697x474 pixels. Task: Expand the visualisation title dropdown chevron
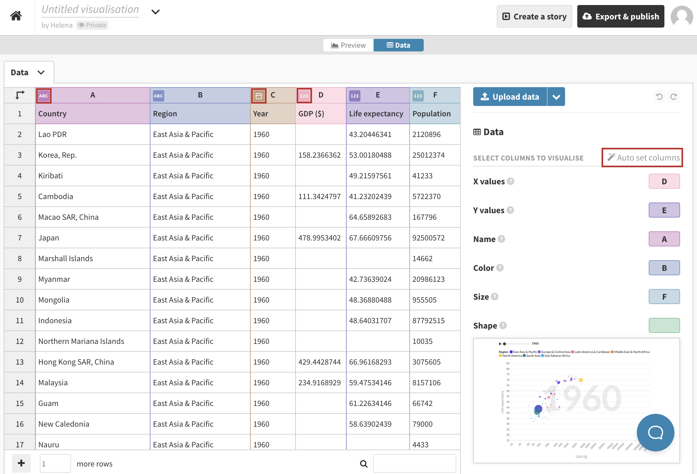click(x=155, y=12)
